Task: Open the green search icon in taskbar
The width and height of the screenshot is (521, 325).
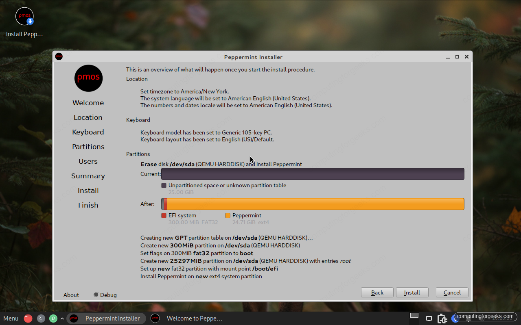Action: [53, 318]
